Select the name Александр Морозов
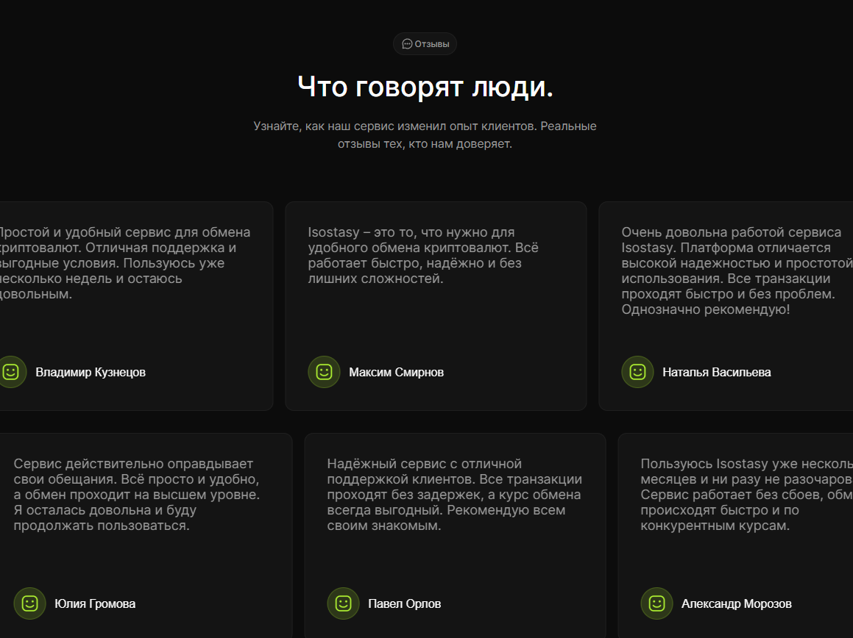The width and height of the screenshot is (853, 638). pos(737,603)
